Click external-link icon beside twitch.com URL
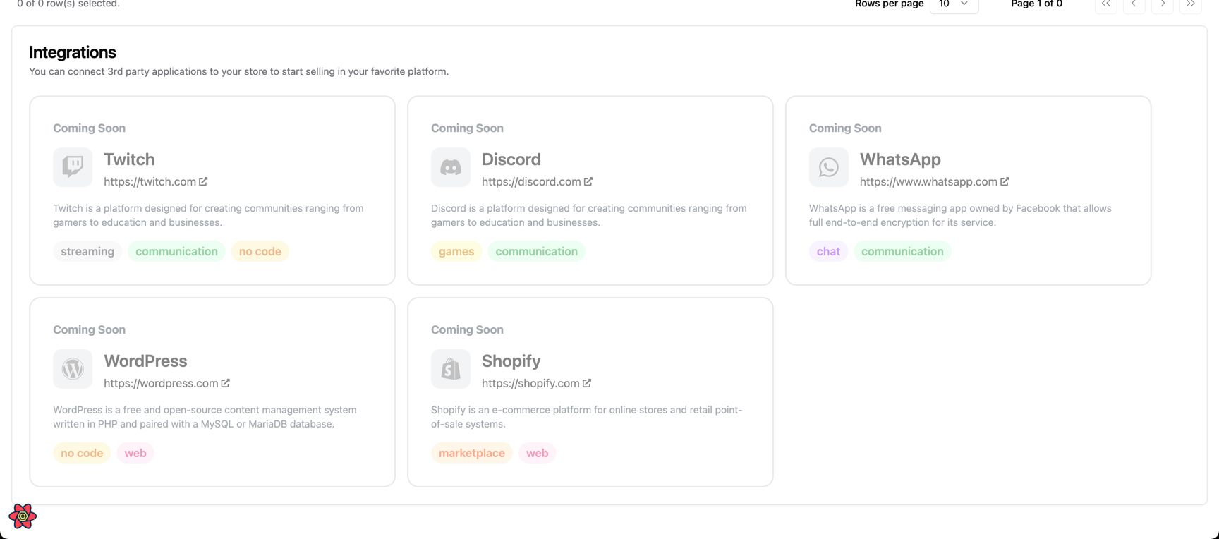The width and height of the screenshot is (1219, 539). pyautogui.click(x=203, y=181)
